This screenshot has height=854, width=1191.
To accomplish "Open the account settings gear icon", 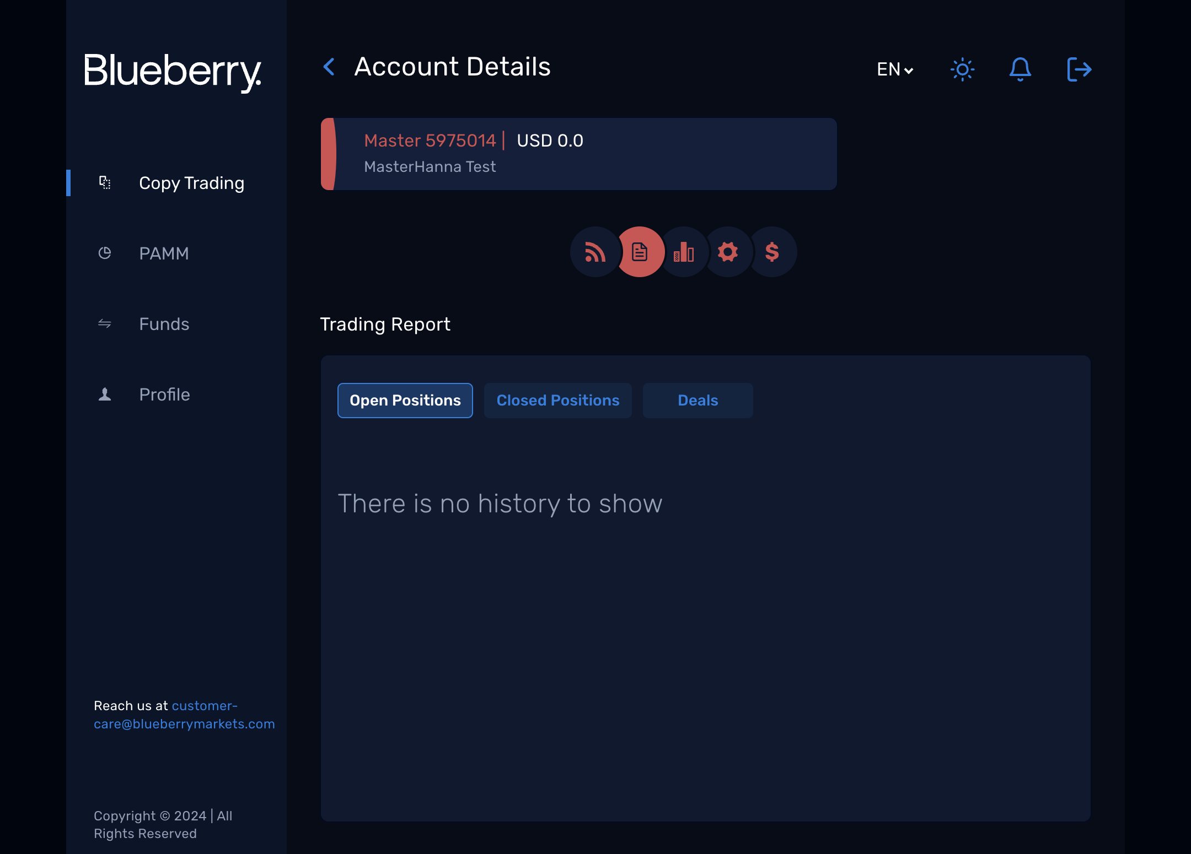I will [728, 252].
